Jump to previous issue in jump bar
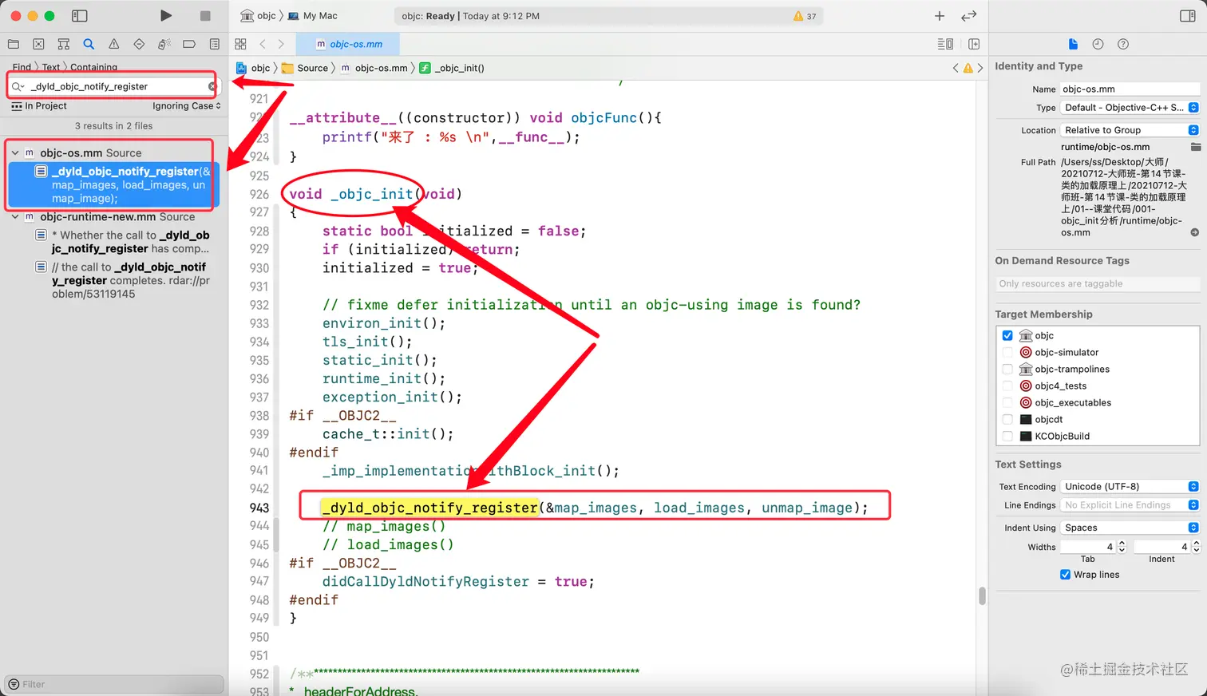The image size is (1207, 696). 956,69
